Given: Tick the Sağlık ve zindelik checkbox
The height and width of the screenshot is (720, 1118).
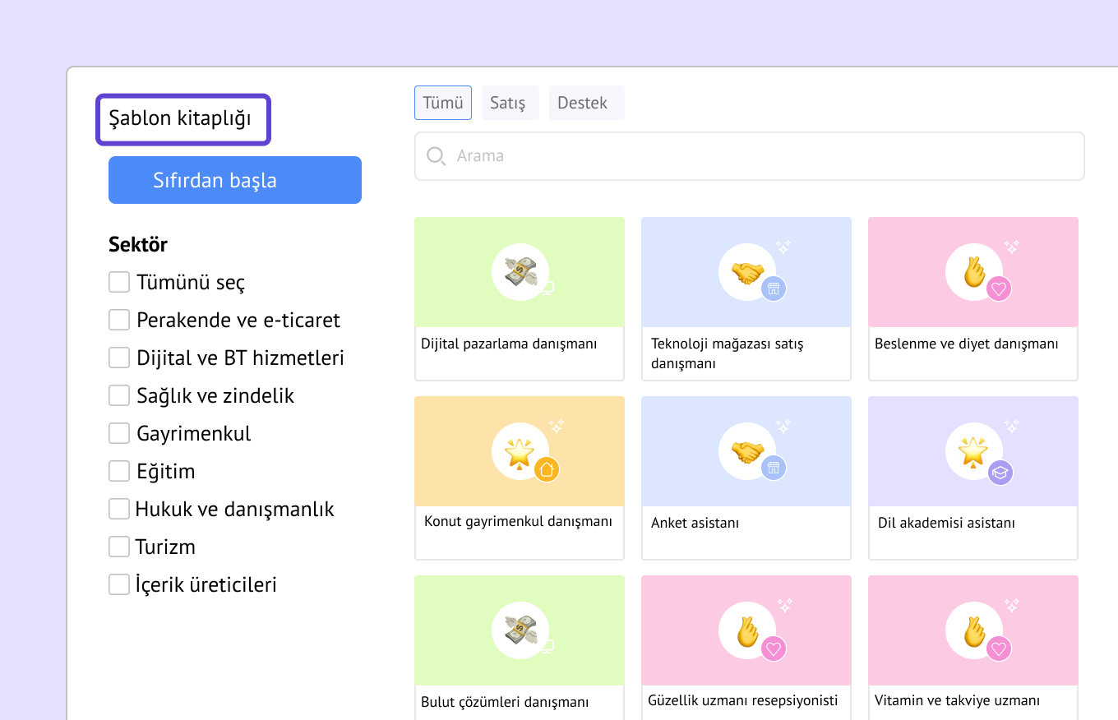Looking at the screenshot, I should point(119,395).
